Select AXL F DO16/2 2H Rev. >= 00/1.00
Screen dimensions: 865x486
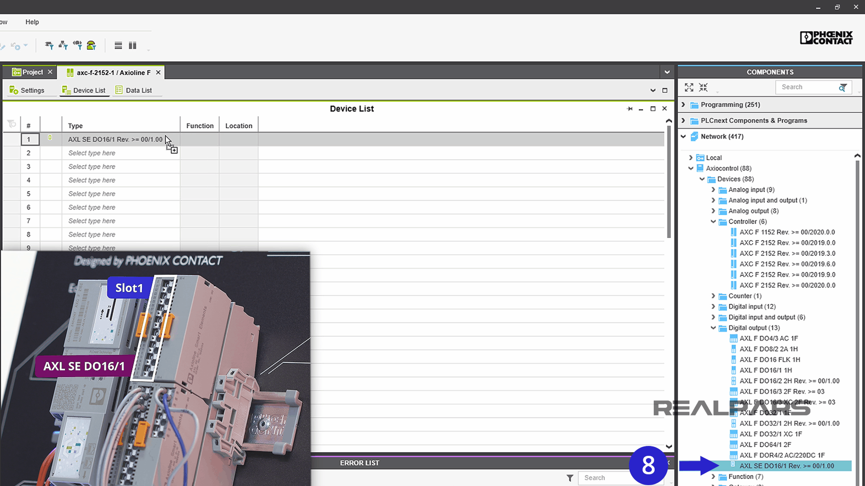click(789, 381)
